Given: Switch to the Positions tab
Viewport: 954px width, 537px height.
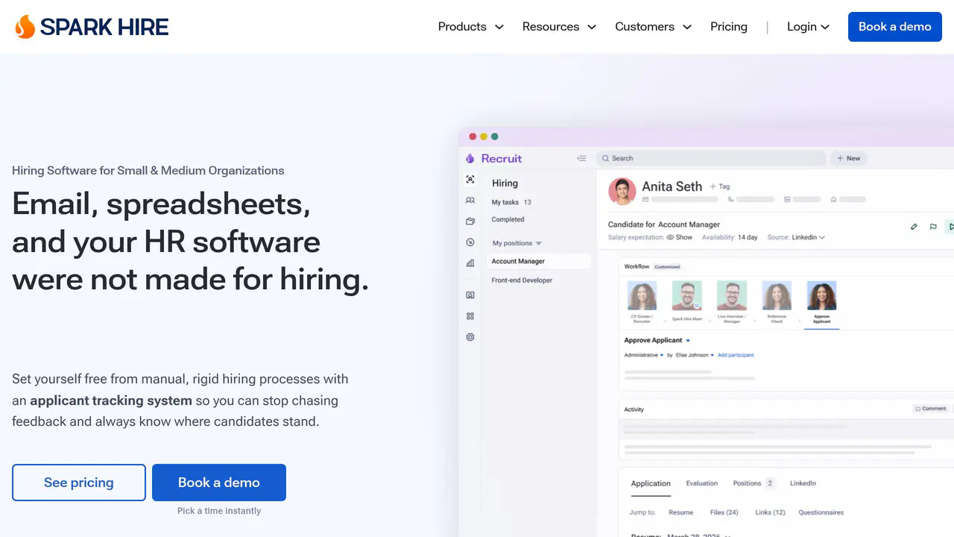Looking at the screenshot, I should [x=754, y=483].
